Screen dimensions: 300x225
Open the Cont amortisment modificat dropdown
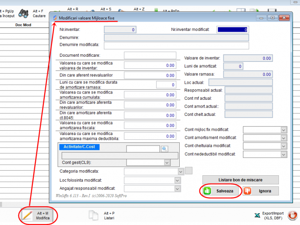(284, 138)
